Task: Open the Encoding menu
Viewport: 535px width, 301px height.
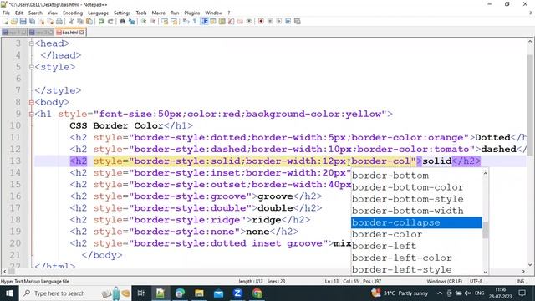Action: pos(73,13)
